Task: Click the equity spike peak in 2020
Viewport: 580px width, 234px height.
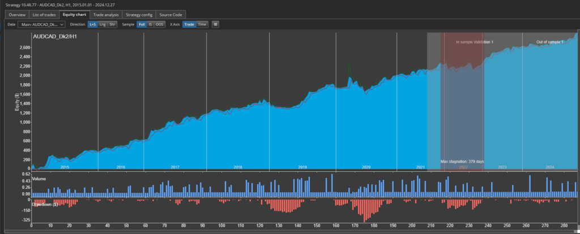Action: pyautogui.click(x=349, y=64)
